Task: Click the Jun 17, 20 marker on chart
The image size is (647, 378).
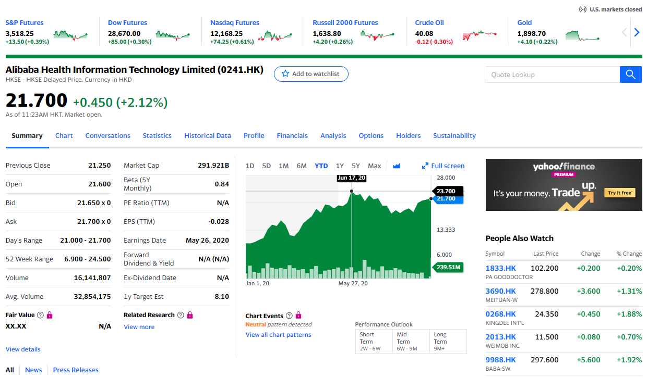Action: (x=352, y=178)
